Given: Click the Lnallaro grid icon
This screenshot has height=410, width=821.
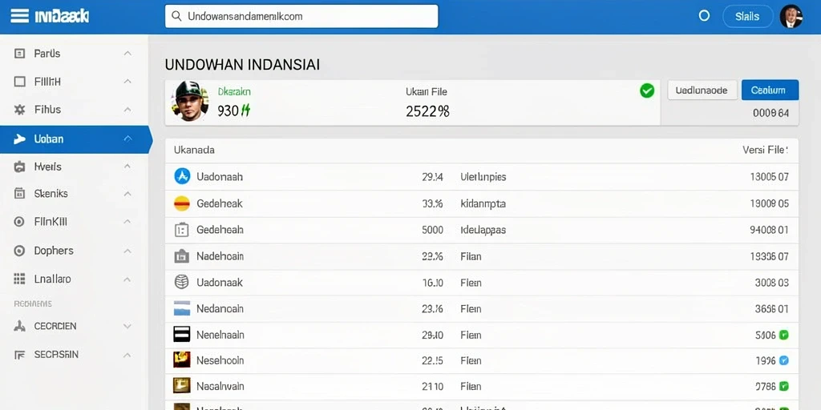Looking at the screenshot, I should (19, 279).
